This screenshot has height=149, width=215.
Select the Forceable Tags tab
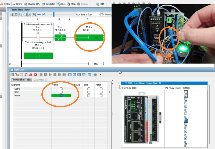tap(22, 80)
